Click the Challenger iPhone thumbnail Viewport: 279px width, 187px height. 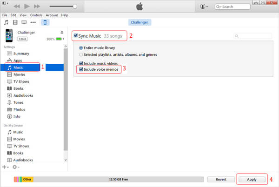tap(9, 35)
